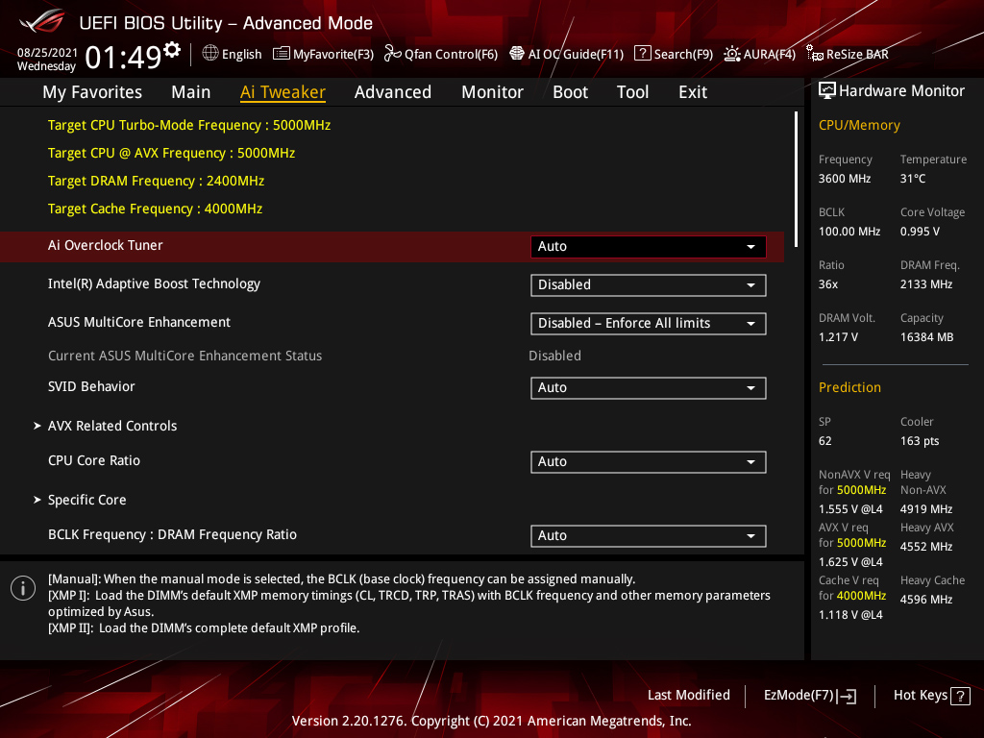This screenshot has height=738, width=984.
Task: Select the Ai Overclock Tuner row label
Action: pos(106,245)
